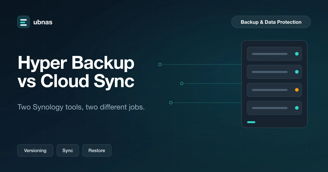The width and height of the screenshot is (328, 172).
Task: Select the Versioning tag
Action: pos(35,150)
